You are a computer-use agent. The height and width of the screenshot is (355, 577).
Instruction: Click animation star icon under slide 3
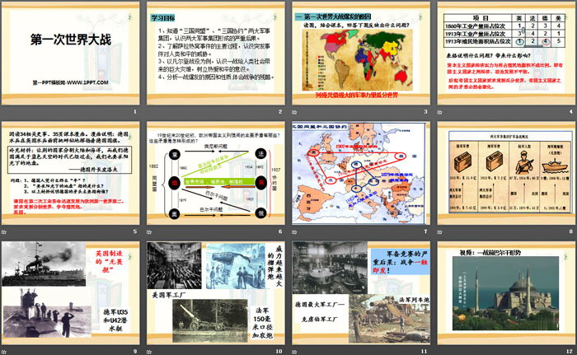tap(294, 112)
